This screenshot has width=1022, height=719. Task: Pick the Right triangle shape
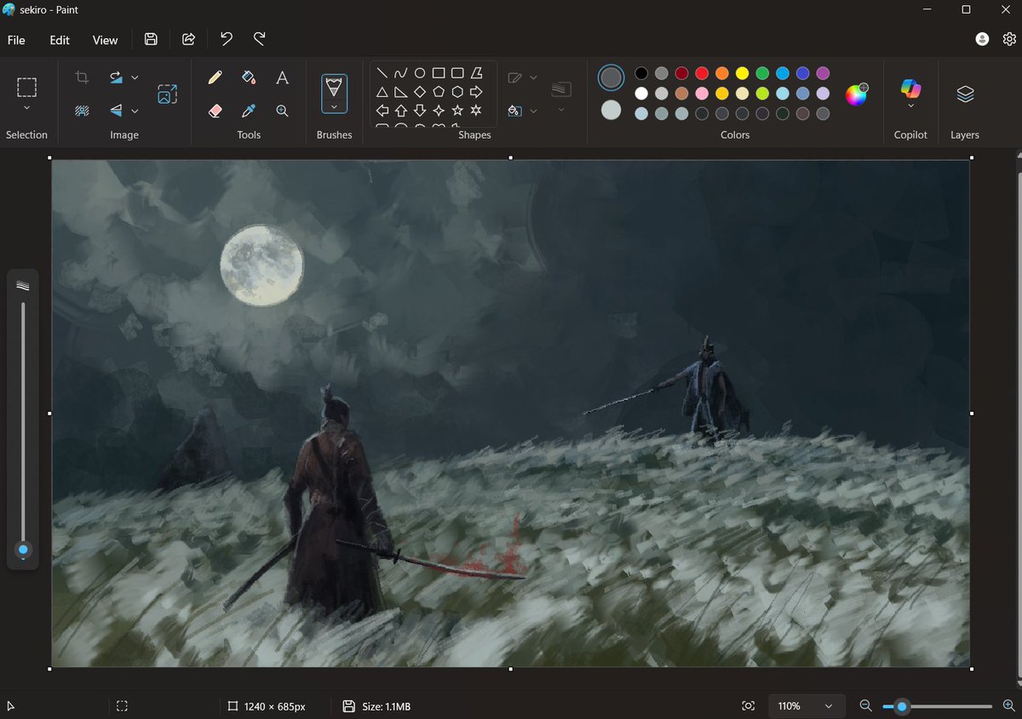point(401,92)
